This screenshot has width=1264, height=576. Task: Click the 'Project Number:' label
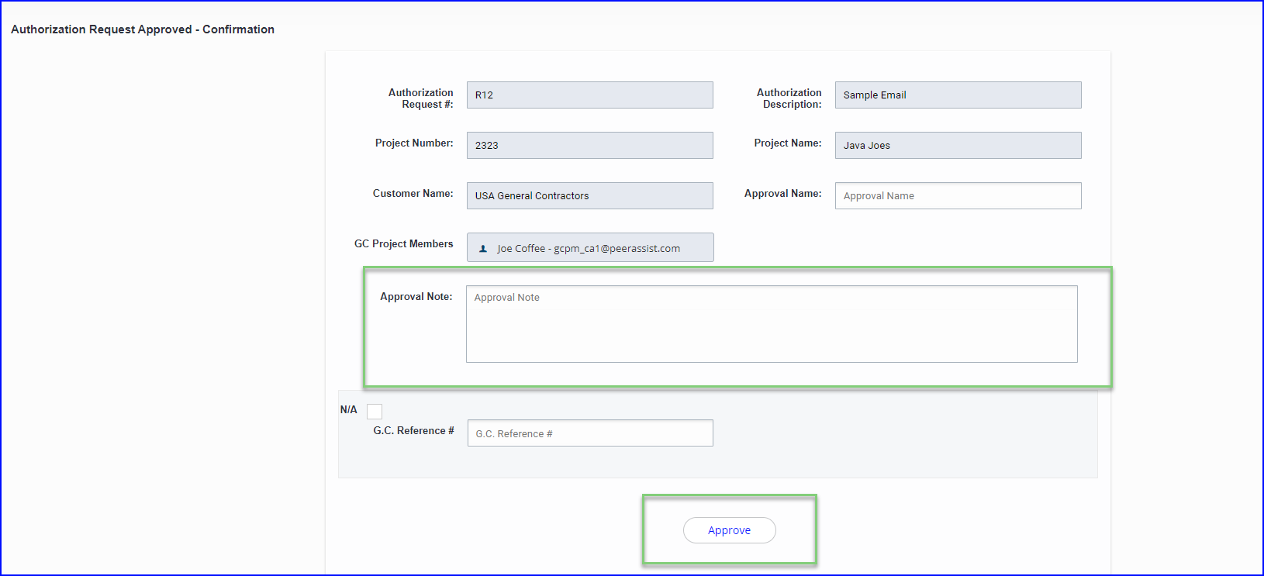(x=414, y=143)
